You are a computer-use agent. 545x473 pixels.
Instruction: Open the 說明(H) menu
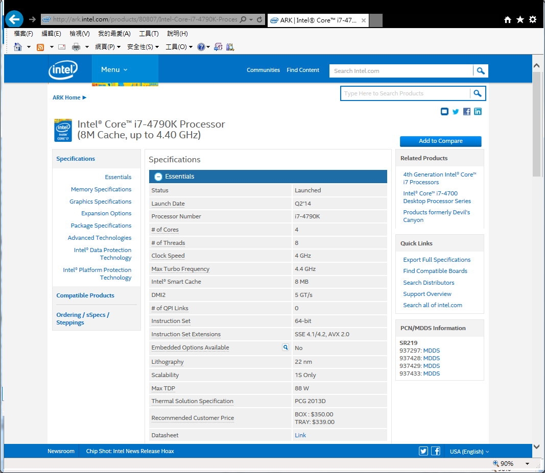[177, 33]
